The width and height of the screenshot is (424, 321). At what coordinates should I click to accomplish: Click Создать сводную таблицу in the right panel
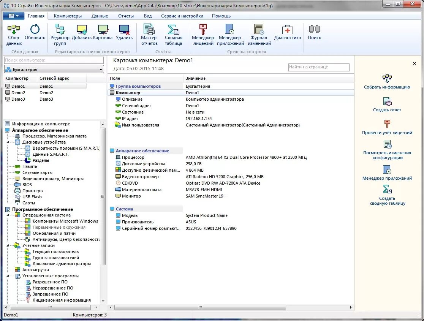[x=387, y=195]
